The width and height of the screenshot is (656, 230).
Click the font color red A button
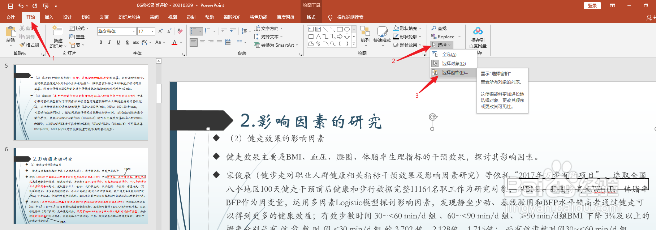pos(174,42)
